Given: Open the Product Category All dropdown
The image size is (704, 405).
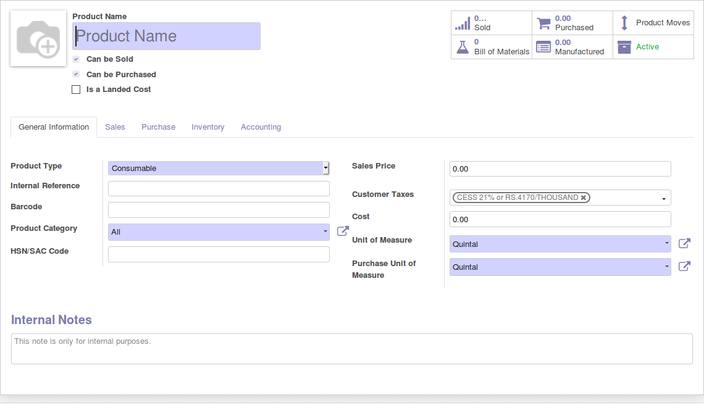Looking at the screenshot, I should 219,232.
